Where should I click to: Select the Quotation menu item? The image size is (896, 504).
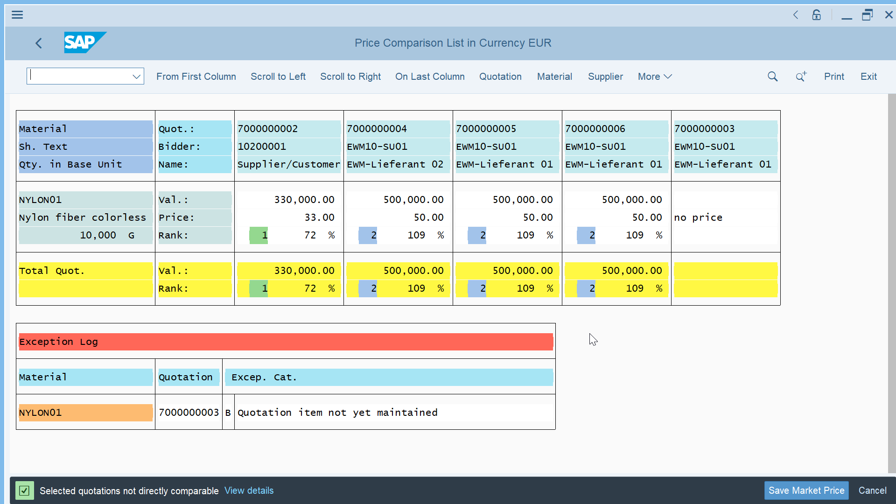pyautogui.click(x=500, y=77)
